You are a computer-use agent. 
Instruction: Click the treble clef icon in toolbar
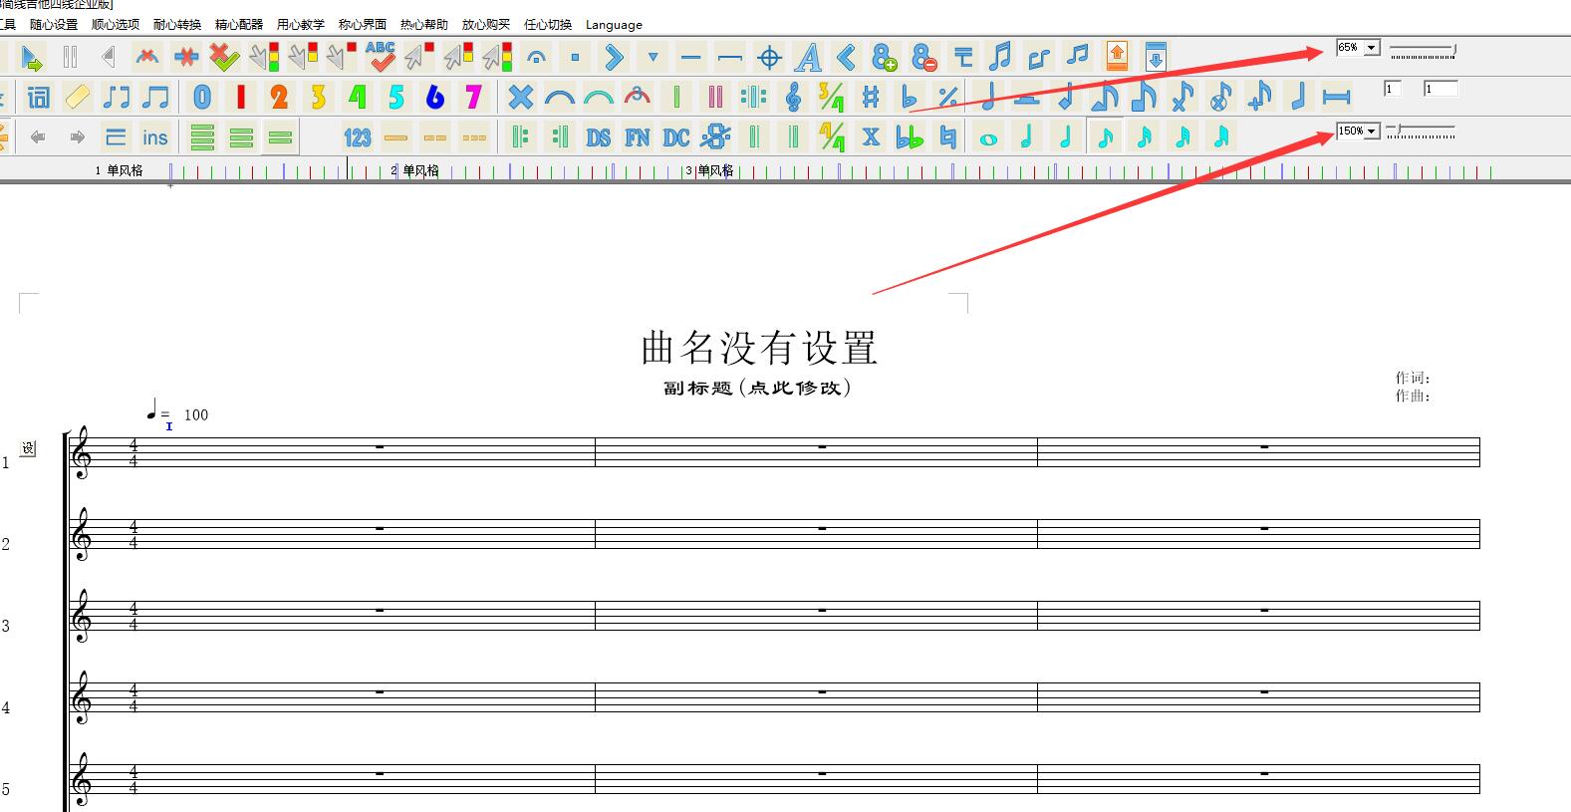tap(793, 97)
